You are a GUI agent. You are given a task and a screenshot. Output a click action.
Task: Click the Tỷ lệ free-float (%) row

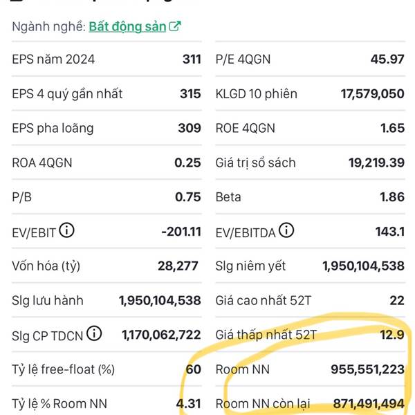[x=107, y=369]
